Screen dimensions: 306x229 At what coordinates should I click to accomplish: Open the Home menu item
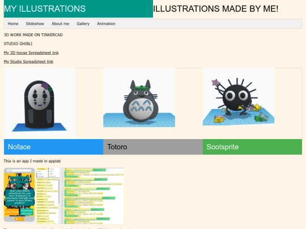tap(13, 24)
